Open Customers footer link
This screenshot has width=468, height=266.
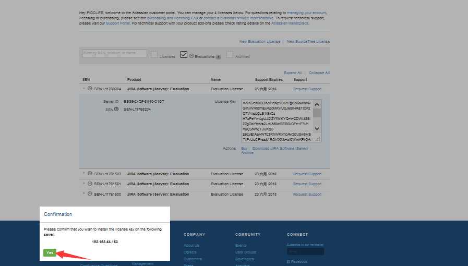[x=193, y=259]
